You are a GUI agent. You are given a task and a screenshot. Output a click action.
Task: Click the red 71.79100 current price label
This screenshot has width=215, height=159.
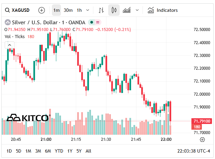[202, 121]
